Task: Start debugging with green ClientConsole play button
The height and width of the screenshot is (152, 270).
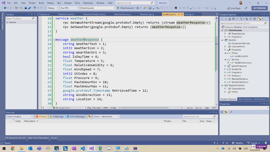Action: (x=119, y=8)
